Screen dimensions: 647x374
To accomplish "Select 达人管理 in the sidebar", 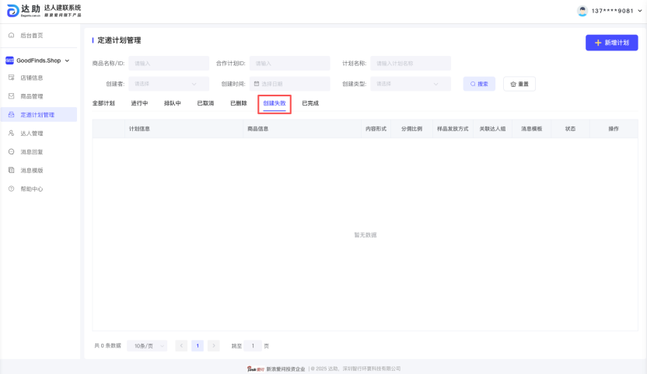I will coord(31,133).
